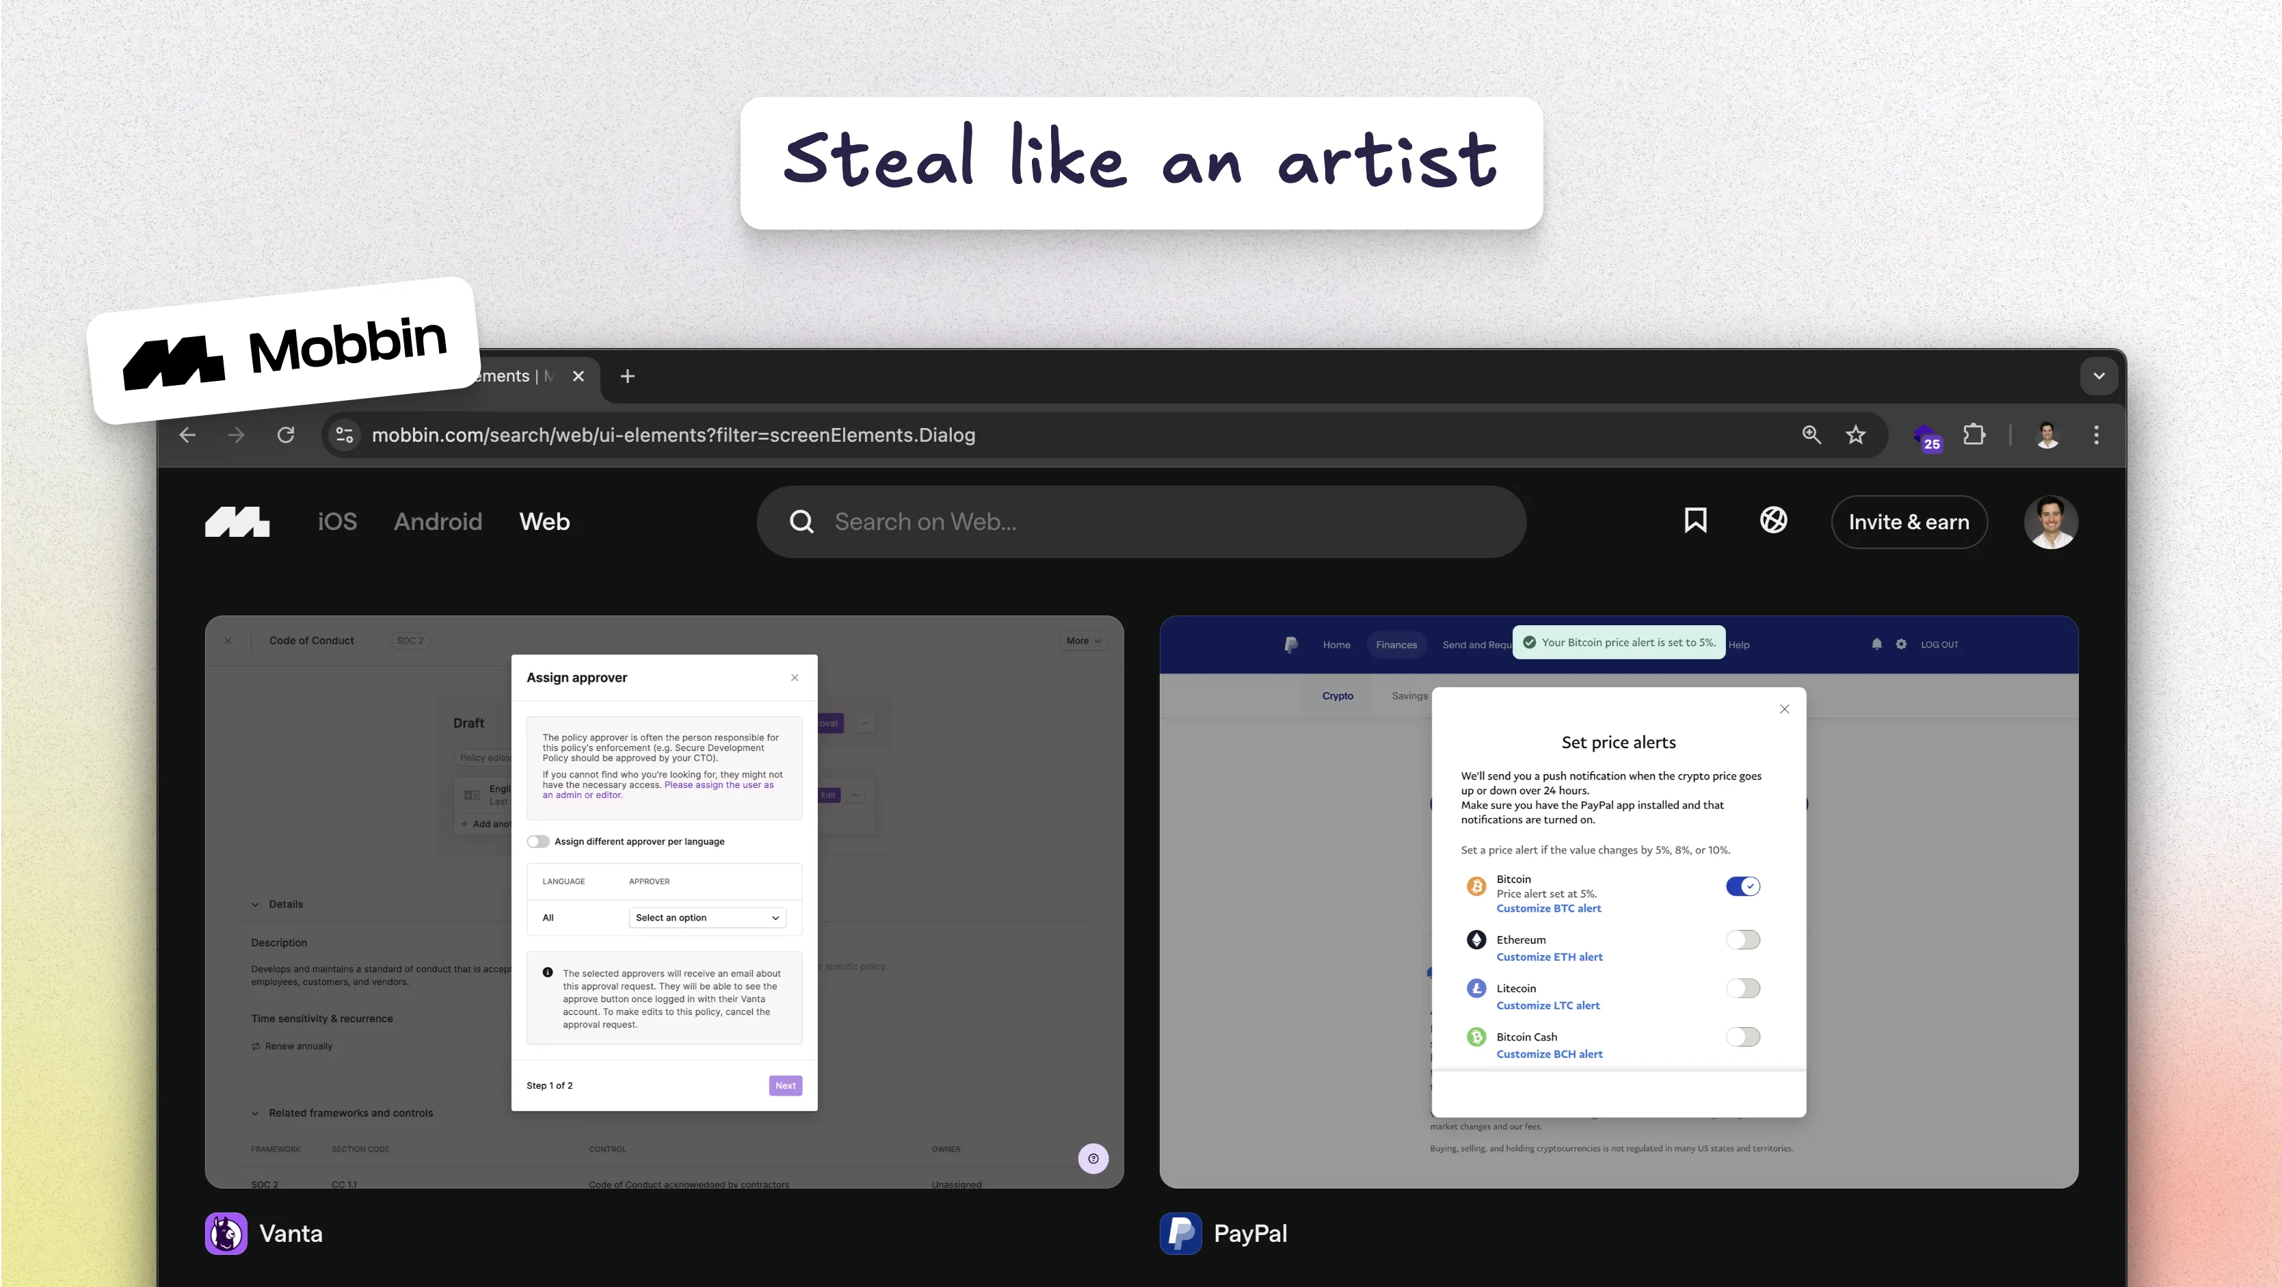2282x1287 pixels.
Task: Select Finances in PayPal navbar
Action: coord(1396,645)
